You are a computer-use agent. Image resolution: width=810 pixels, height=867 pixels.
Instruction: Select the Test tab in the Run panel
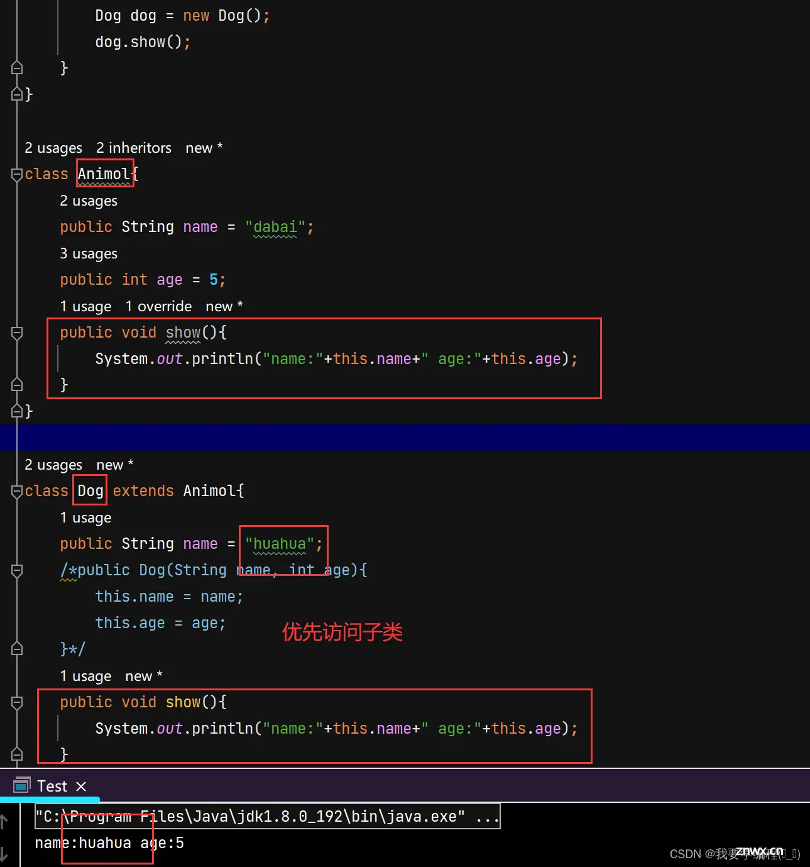tap(52, 787)
